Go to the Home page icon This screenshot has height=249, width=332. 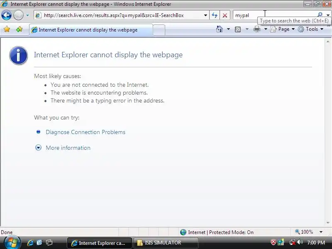pos(220,29)
